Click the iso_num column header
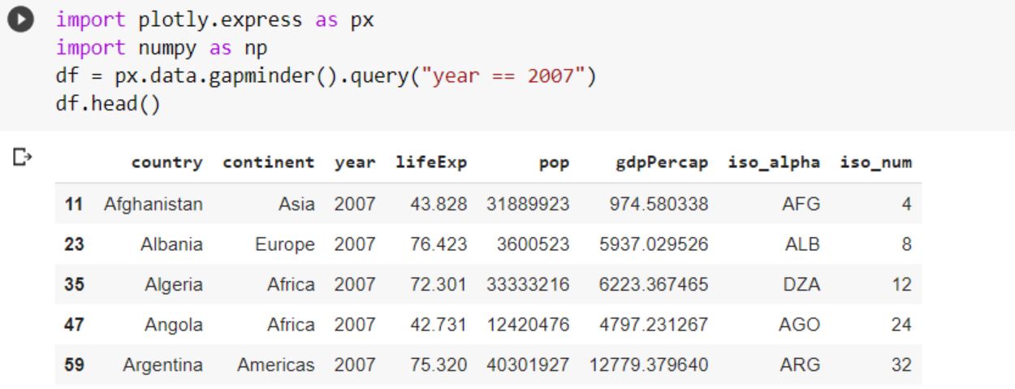Image resolution: width=1015 pixels, height=389 pixels. [875, 162]
